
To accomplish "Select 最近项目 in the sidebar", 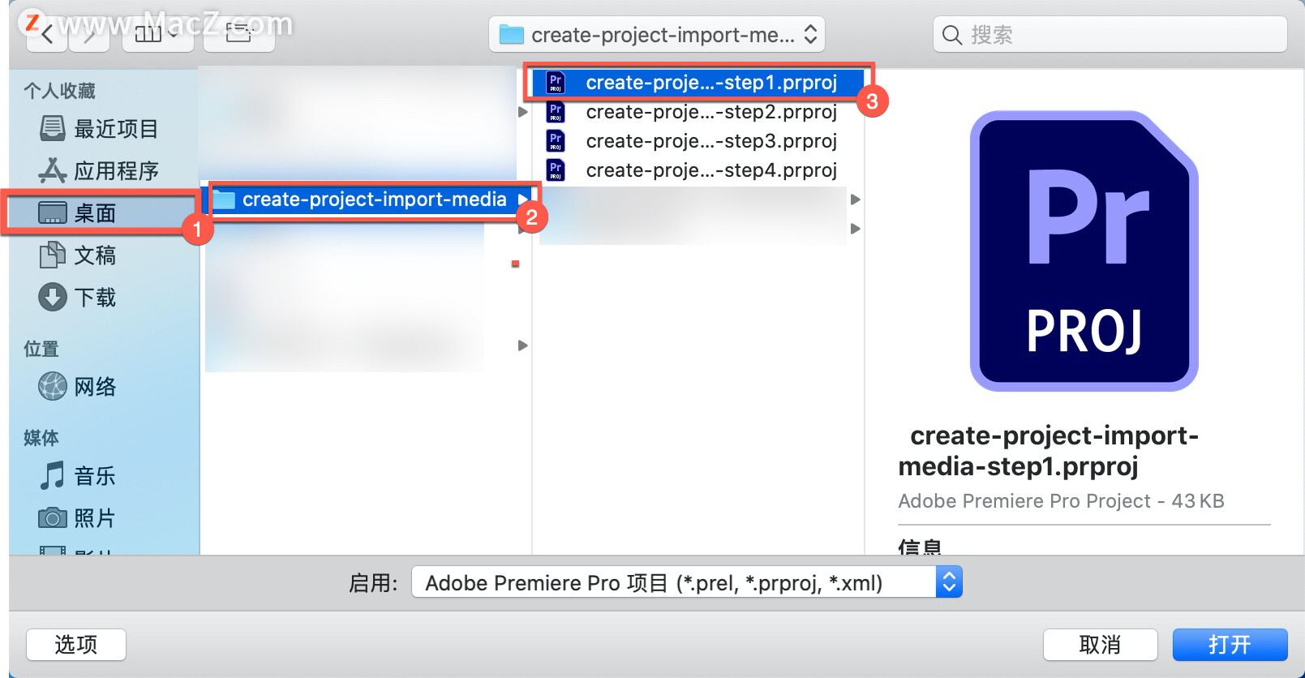I will click(x=104, y=128).
